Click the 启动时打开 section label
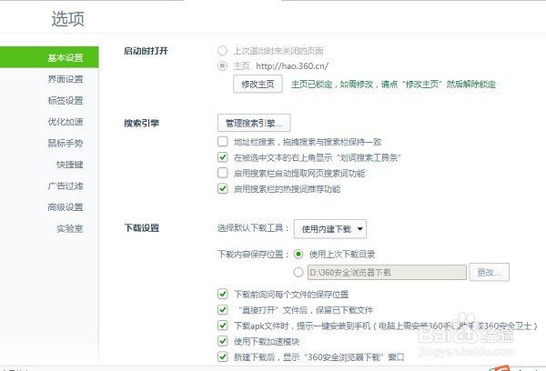The height and width of the screenshot is (371, 546). 146,51
